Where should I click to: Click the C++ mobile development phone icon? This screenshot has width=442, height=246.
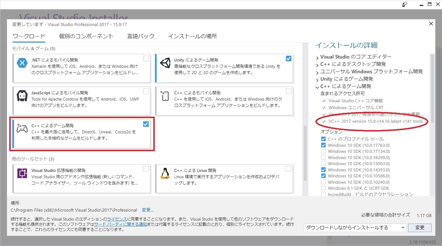click(165, 96)
